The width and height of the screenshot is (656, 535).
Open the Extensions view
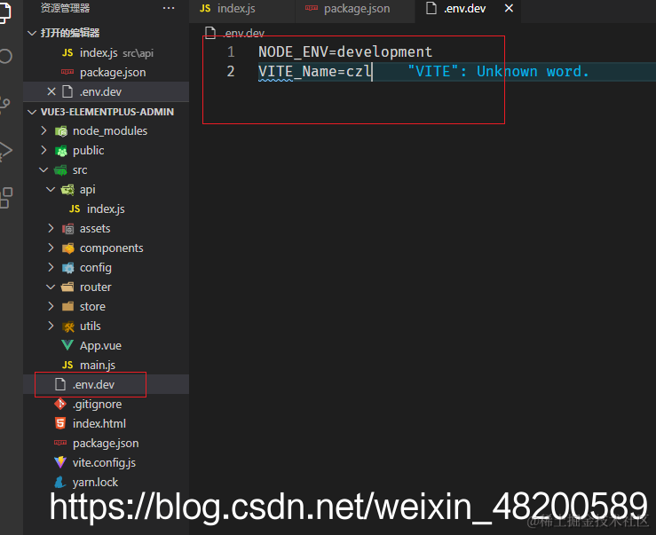(6, 198)
